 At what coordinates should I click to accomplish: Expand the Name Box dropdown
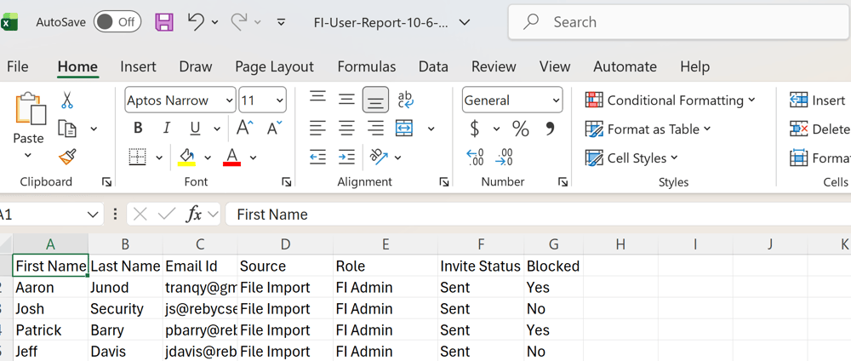(x=92, y=215)
